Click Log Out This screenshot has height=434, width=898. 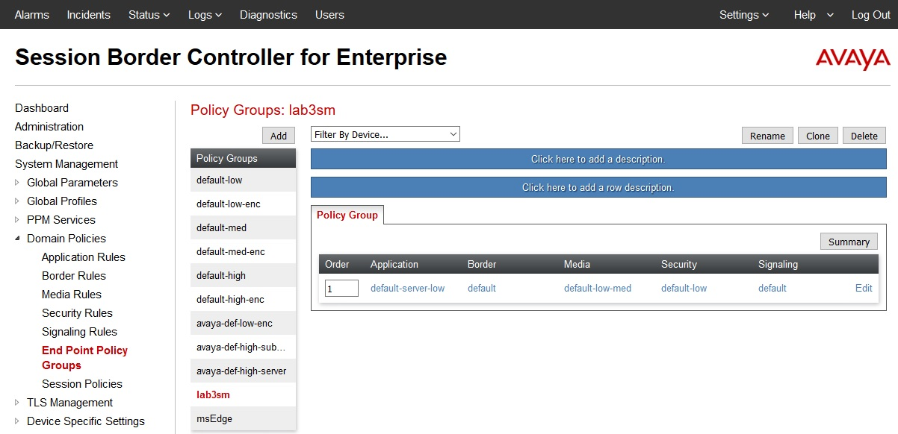click(871, 15)
